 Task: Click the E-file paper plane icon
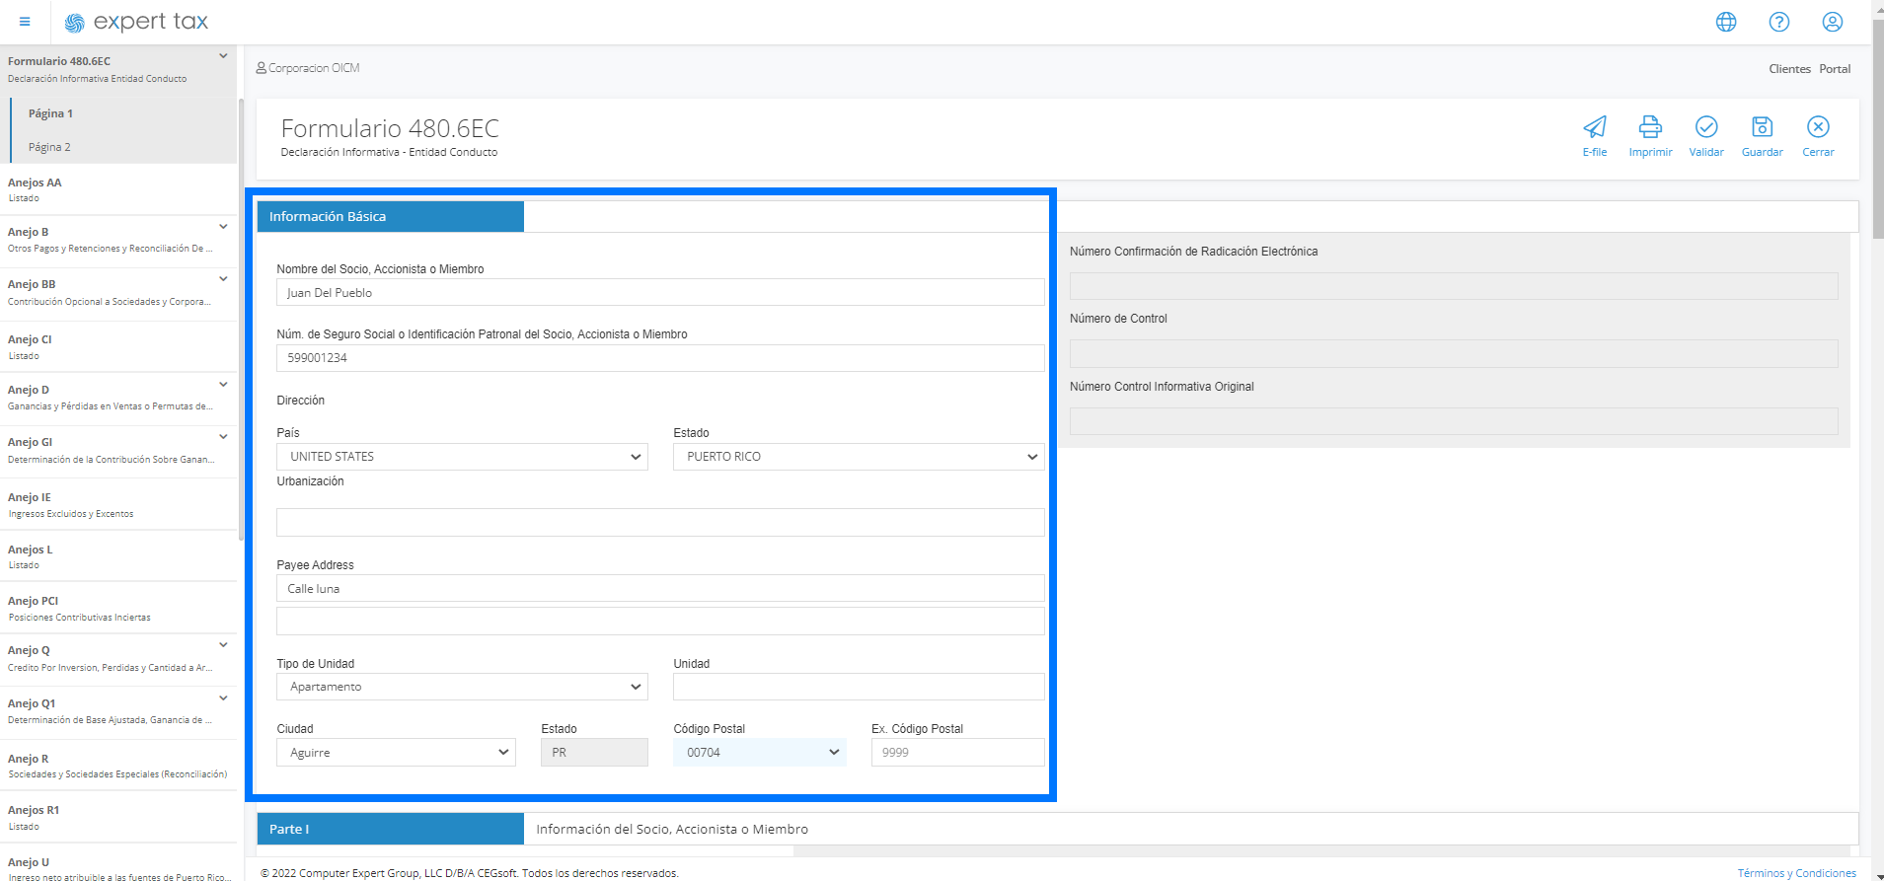tap(1594, 127)
